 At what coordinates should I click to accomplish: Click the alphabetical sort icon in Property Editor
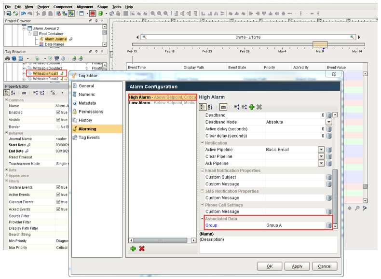(13, 93)
